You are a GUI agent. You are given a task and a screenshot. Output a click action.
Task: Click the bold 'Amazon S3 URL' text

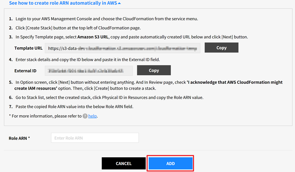[93, 37]
